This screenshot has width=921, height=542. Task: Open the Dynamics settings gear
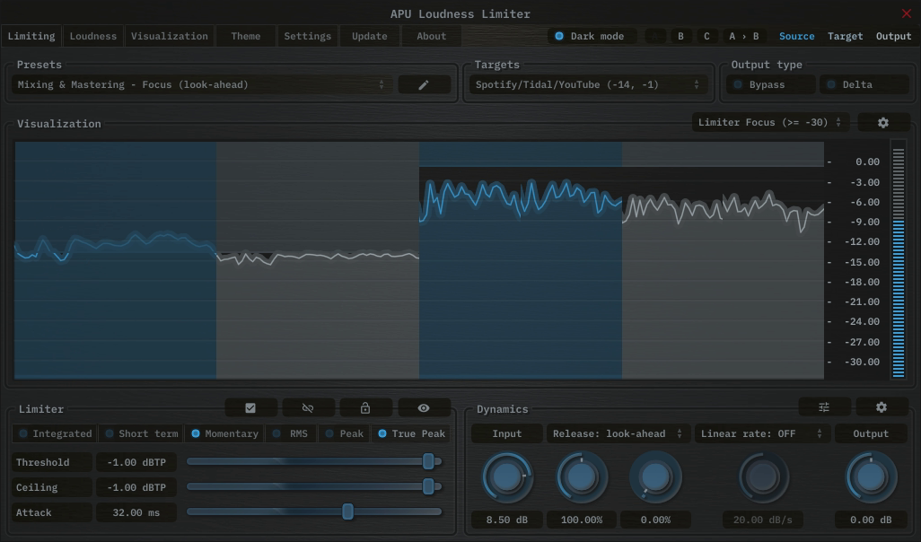(881, 407)
